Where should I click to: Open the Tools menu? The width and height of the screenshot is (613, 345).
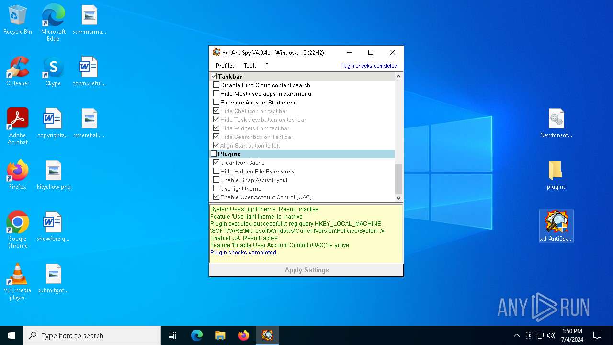coord(250,66)
